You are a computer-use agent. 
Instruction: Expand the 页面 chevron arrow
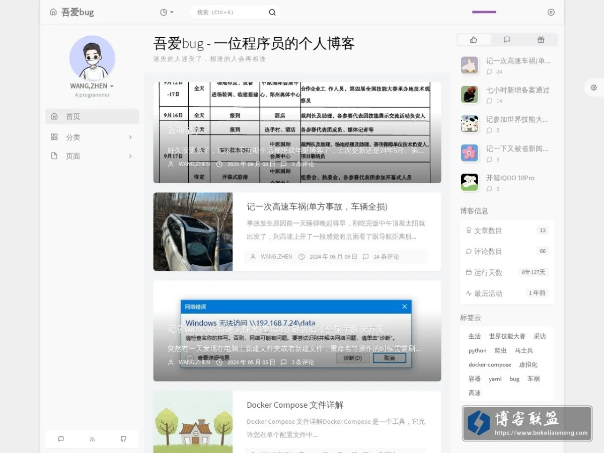[x=130, y=156]
